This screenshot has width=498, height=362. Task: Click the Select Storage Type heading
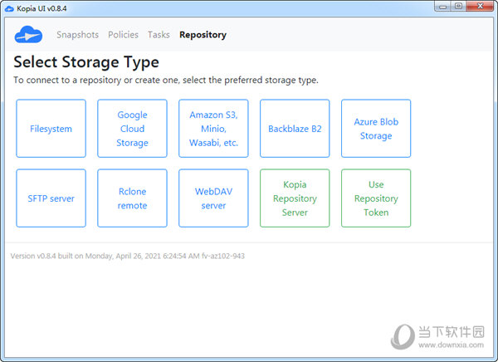[x=86, y=62]
